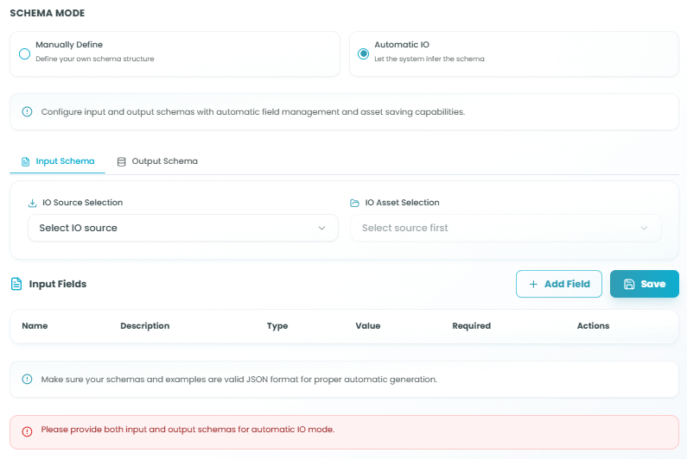
Task: Select the Manually Define radio button
Action: point(24,53)
